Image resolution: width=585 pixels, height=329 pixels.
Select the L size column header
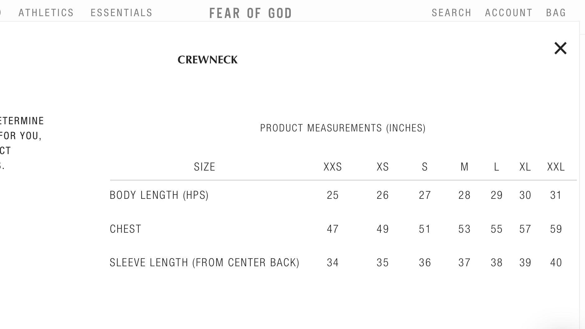tap(496, 167)
